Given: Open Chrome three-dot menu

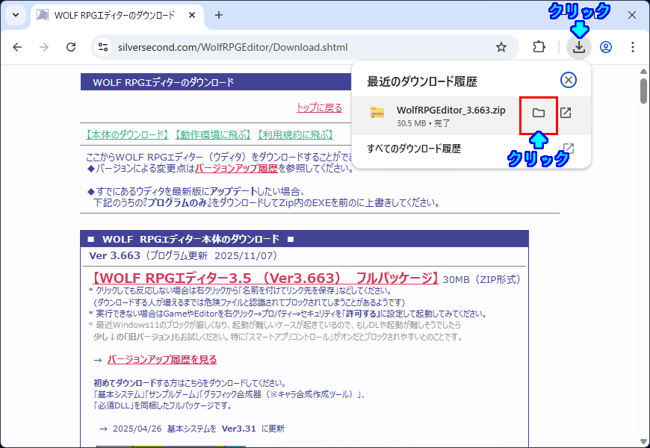Looking at the screenshot, I should (633, 47).
